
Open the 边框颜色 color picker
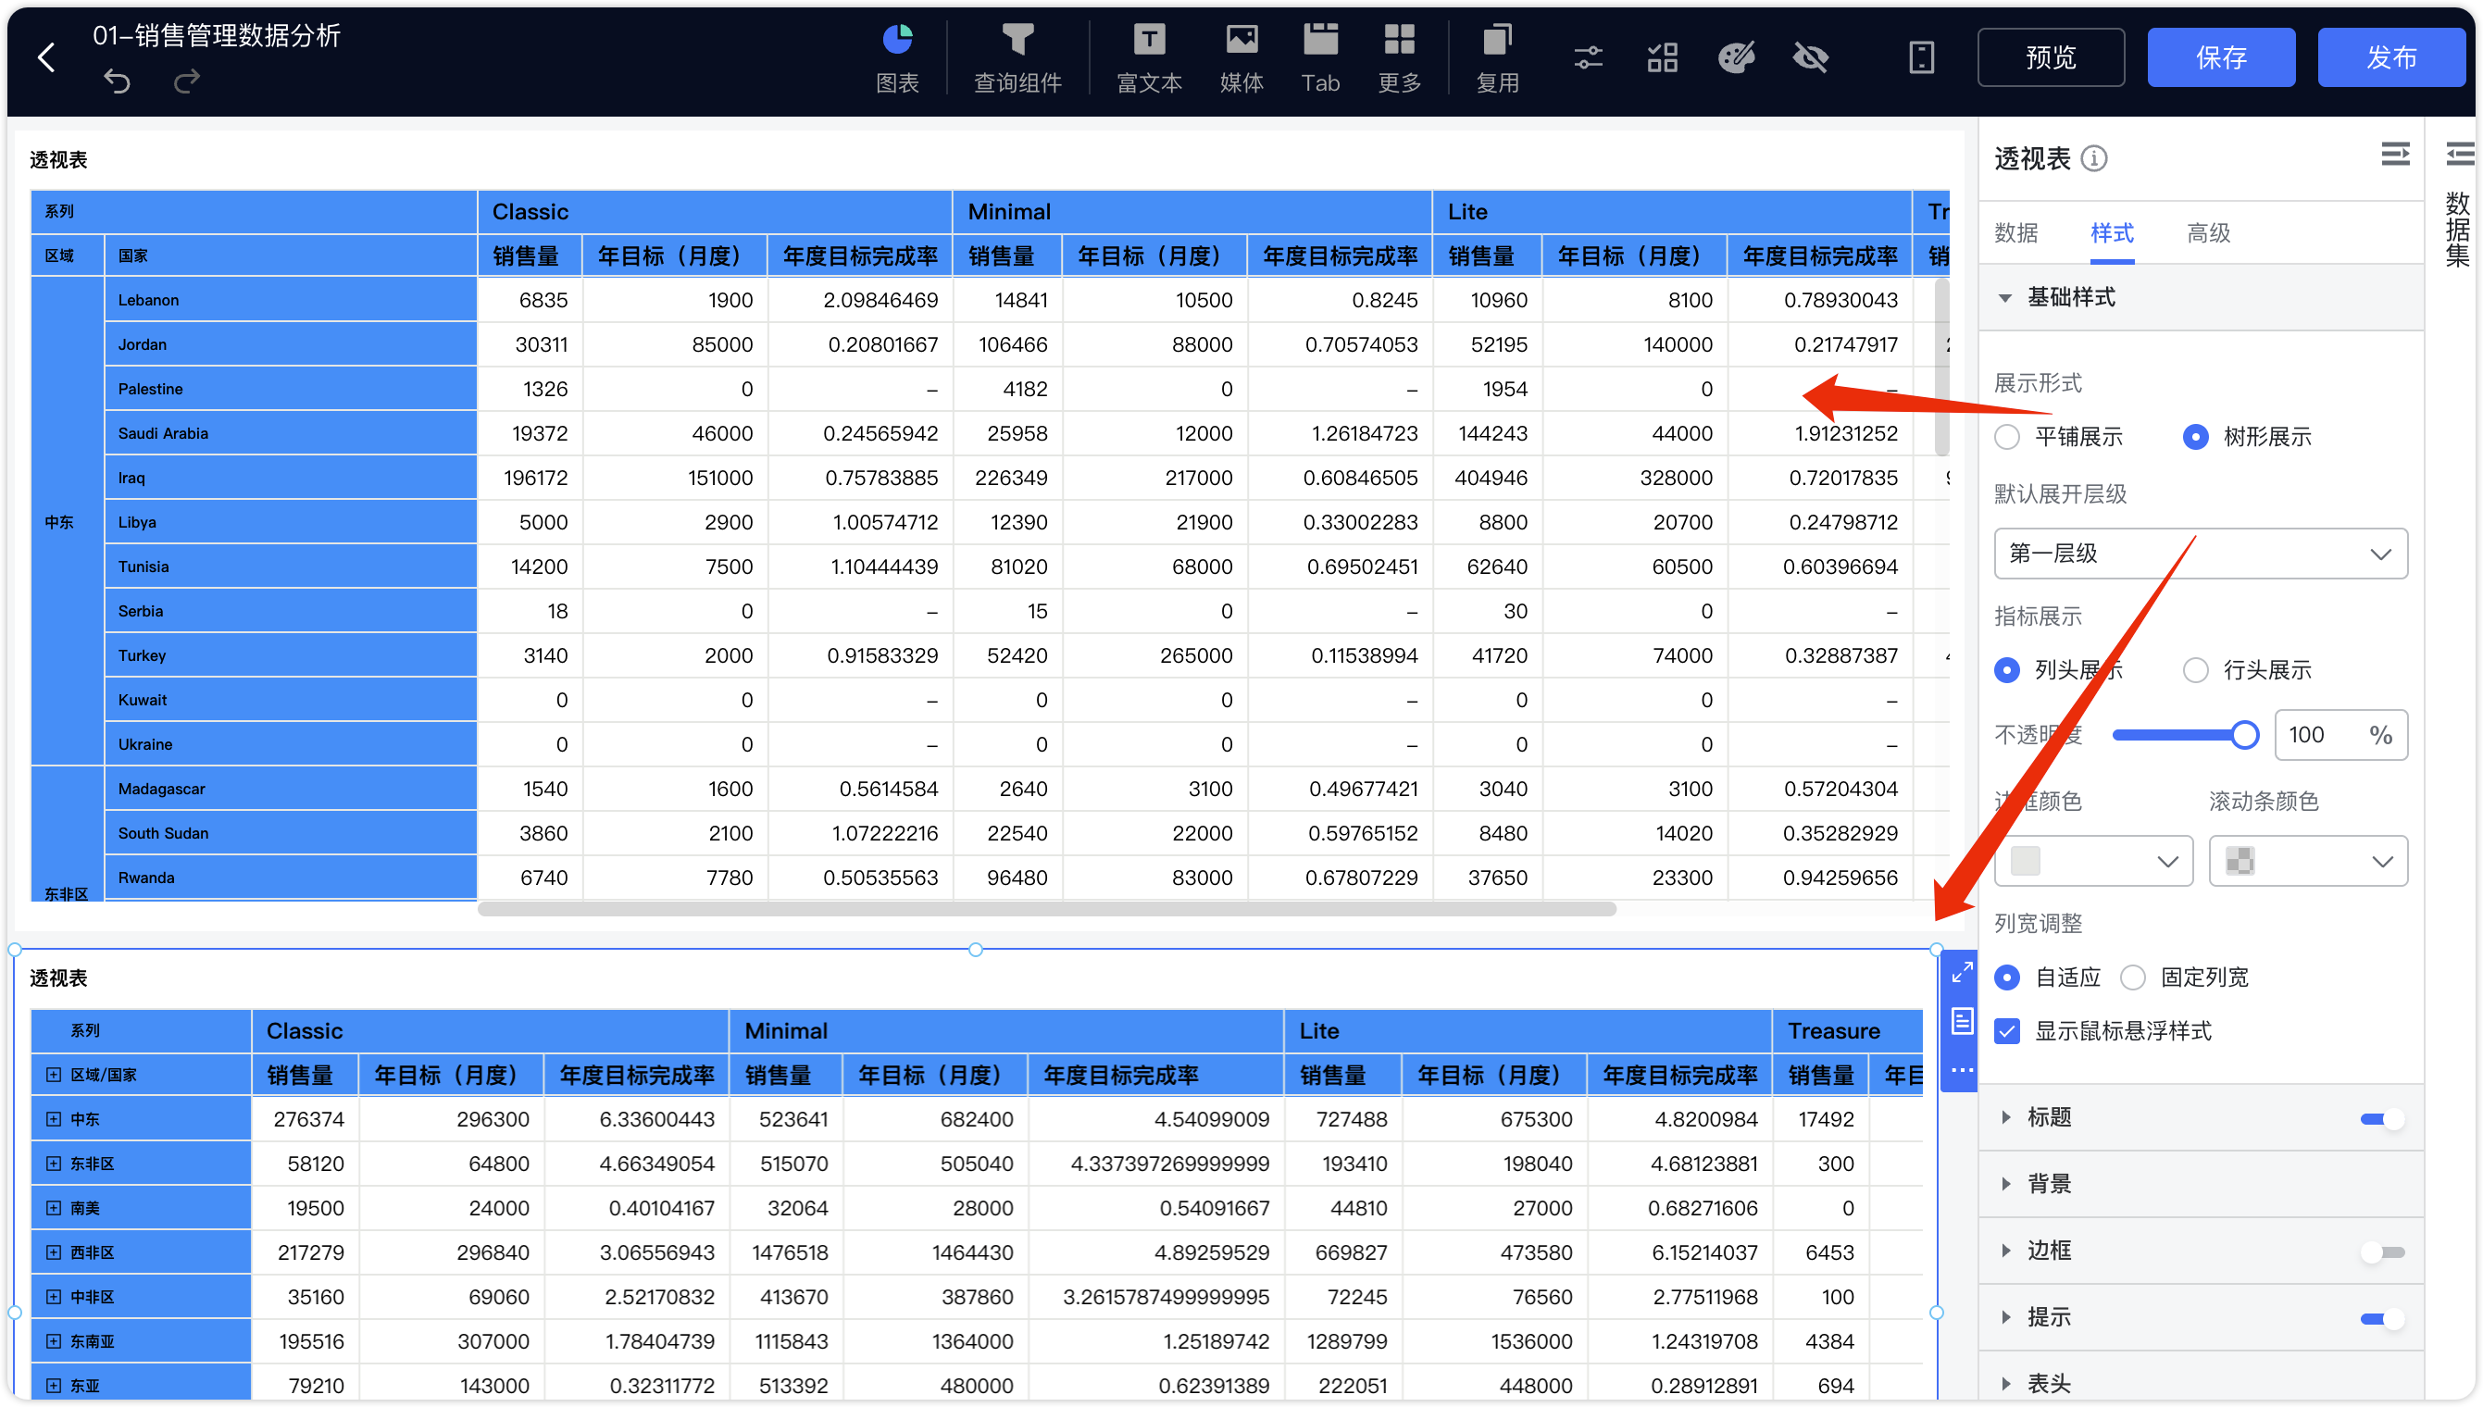(x=2092, y=861)
